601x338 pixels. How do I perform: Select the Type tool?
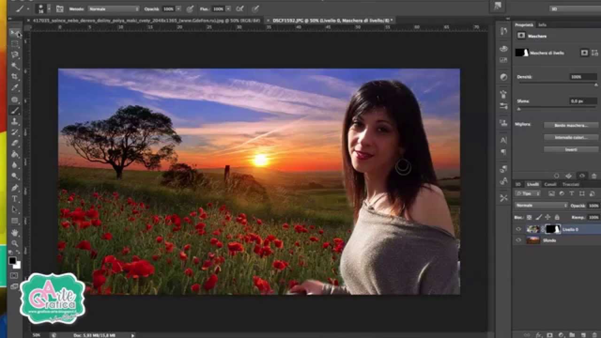[x=15, y=199]
